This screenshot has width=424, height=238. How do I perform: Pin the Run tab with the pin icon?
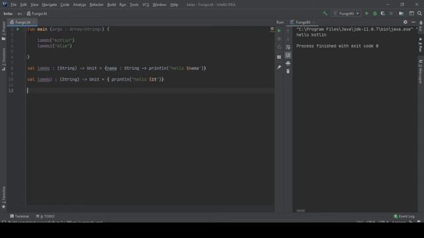point(279,67)
